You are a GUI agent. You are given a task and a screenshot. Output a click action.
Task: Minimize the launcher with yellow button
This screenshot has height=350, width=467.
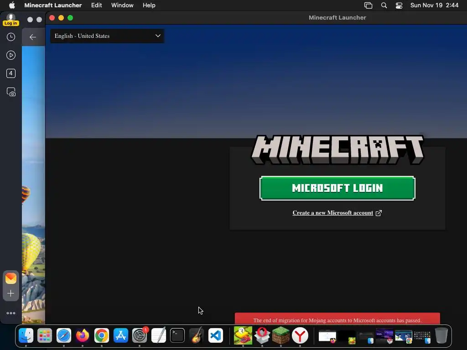click(61, 18)
